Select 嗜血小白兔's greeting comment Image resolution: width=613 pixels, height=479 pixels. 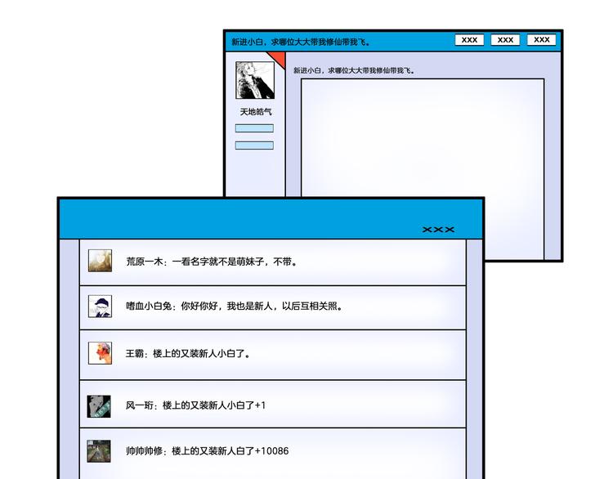tap(235, 307)
